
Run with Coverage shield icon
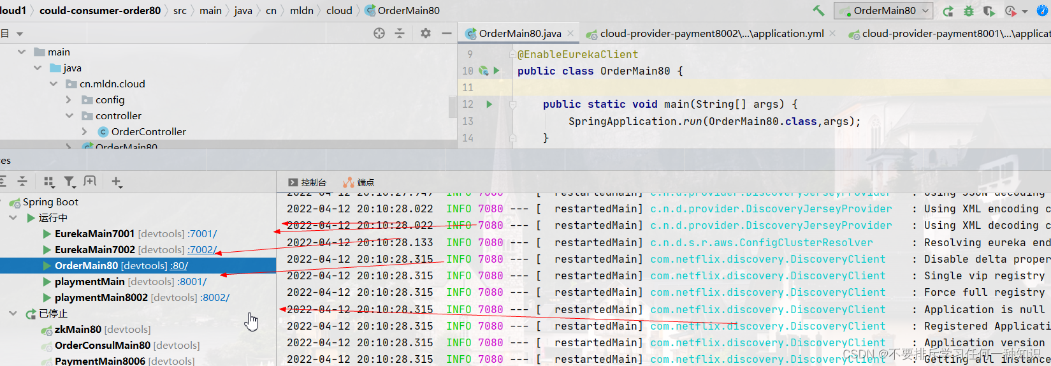click(x=989, y=11)
